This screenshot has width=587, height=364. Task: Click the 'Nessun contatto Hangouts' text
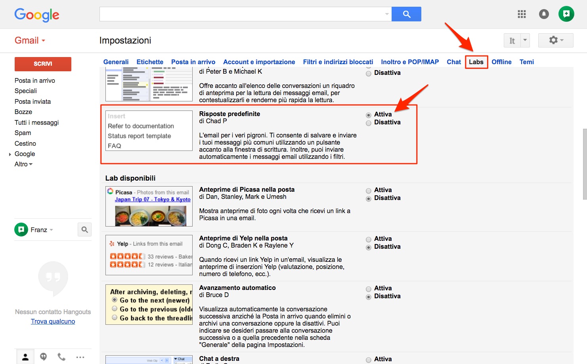[x=53, y=312]
